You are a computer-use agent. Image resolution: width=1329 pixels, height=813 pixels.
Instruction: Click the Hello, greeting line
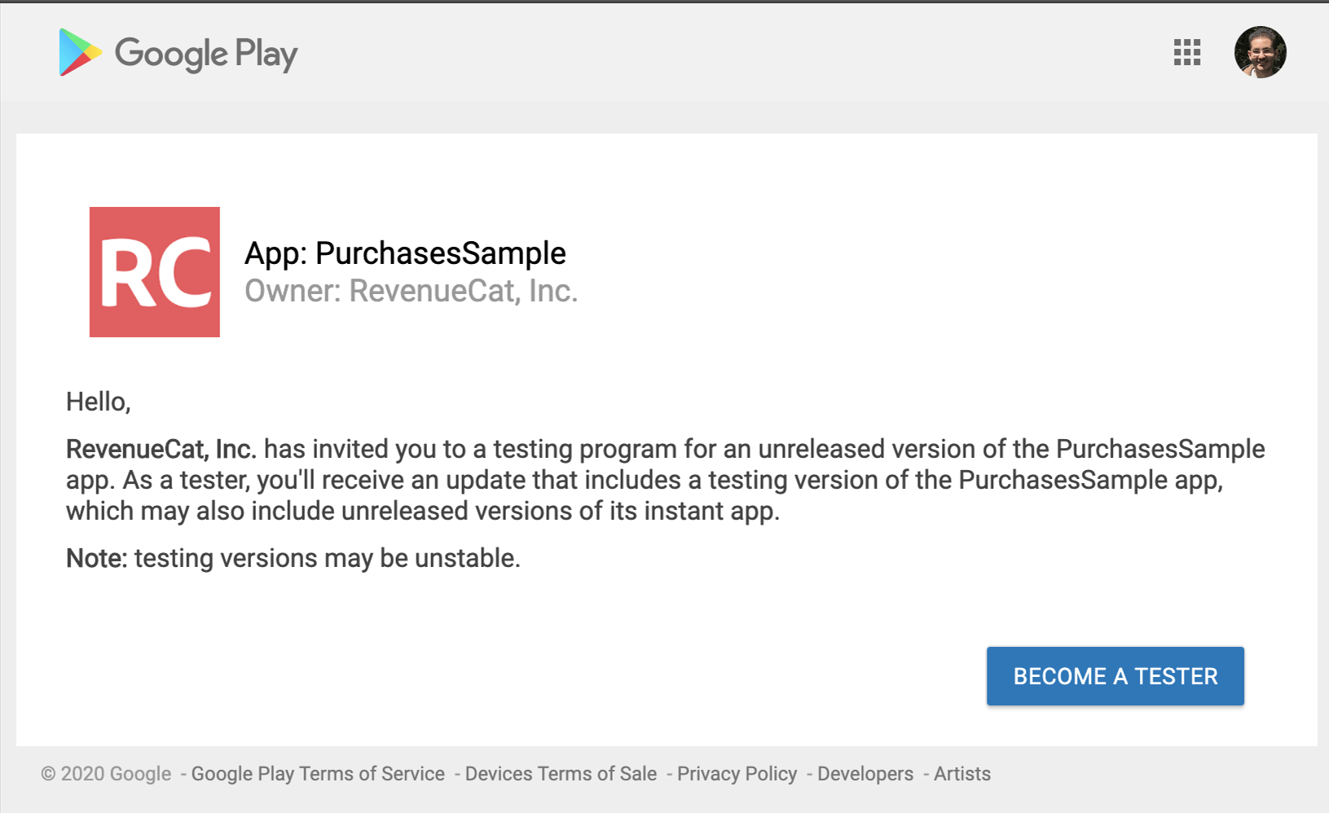click(x=99, y=402)
